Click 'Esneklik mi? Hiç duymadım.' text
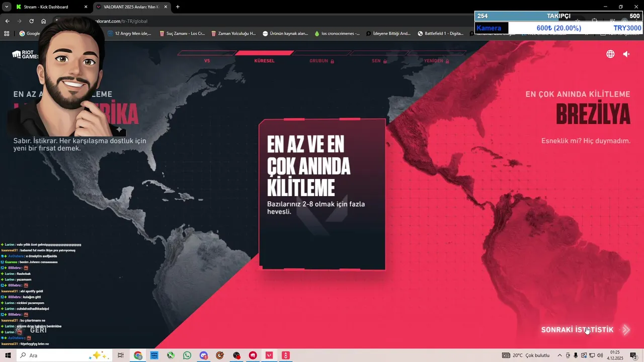 [x=586, y=141]
